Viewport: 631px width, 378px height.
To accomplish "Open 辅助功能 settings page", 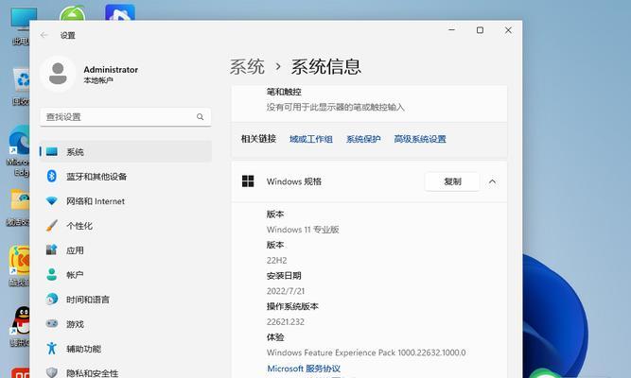I will click(x=126, y=349).
